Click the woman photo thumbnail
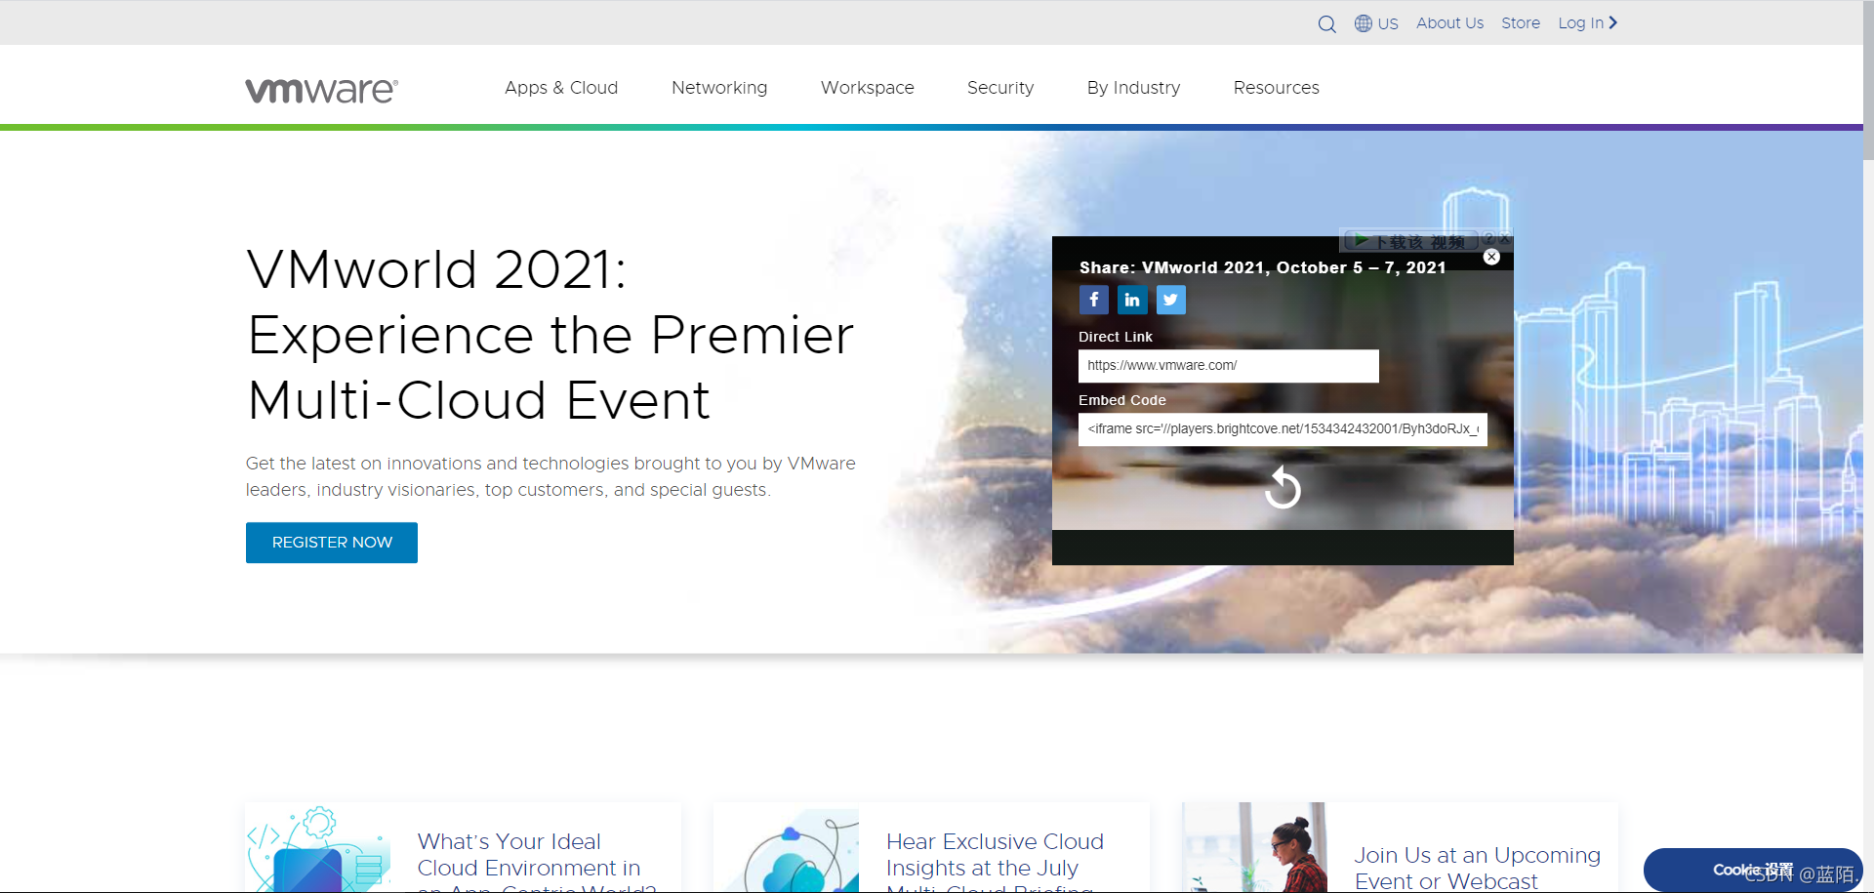 [1255, 848]
